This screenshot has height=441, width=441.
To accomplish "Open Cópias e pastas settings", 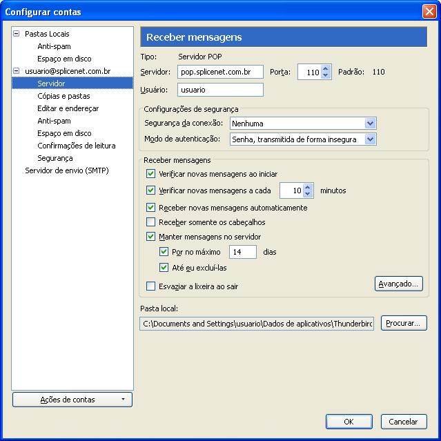I will click(x=63, y=96).
